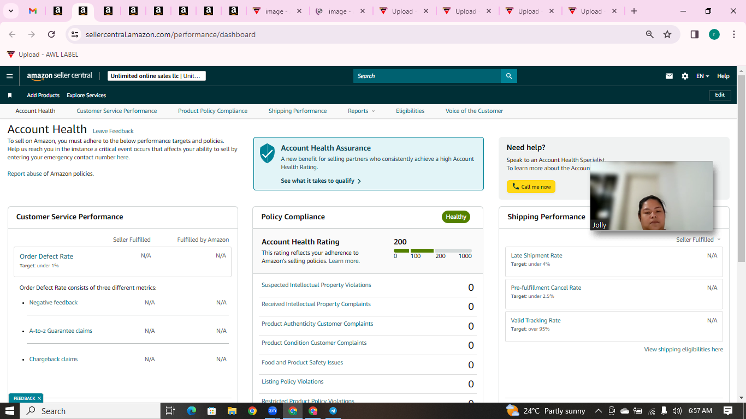746x419 pixels.
Task: Open the Chrome tab search dropdown
Action: pos(10,11)
